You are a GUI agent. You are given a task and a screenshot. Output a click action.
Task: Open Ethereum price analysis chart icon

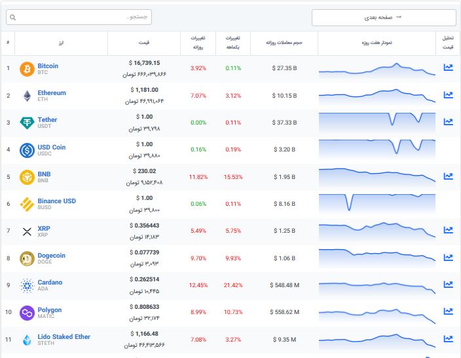coord(448,95)
